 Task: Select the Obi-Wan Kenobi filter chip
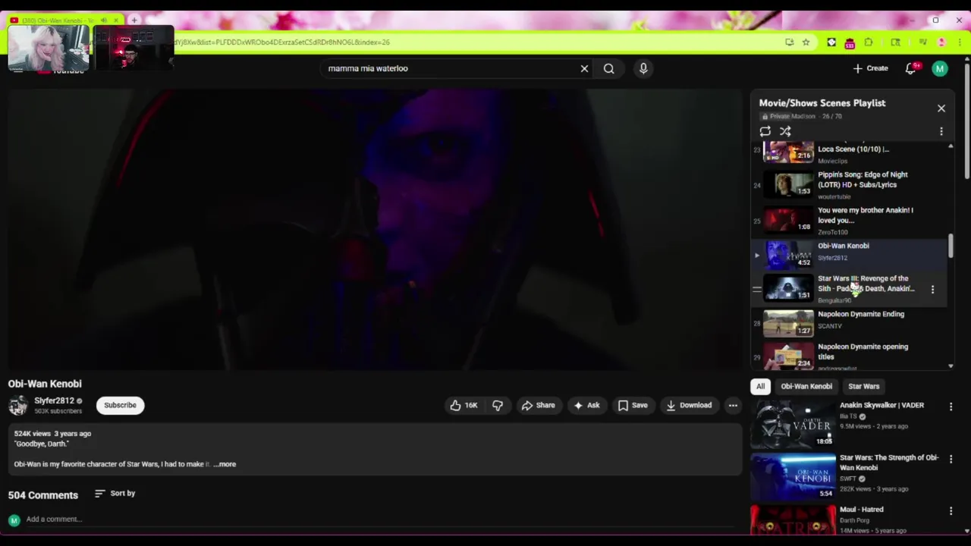[x=806, y=386]
